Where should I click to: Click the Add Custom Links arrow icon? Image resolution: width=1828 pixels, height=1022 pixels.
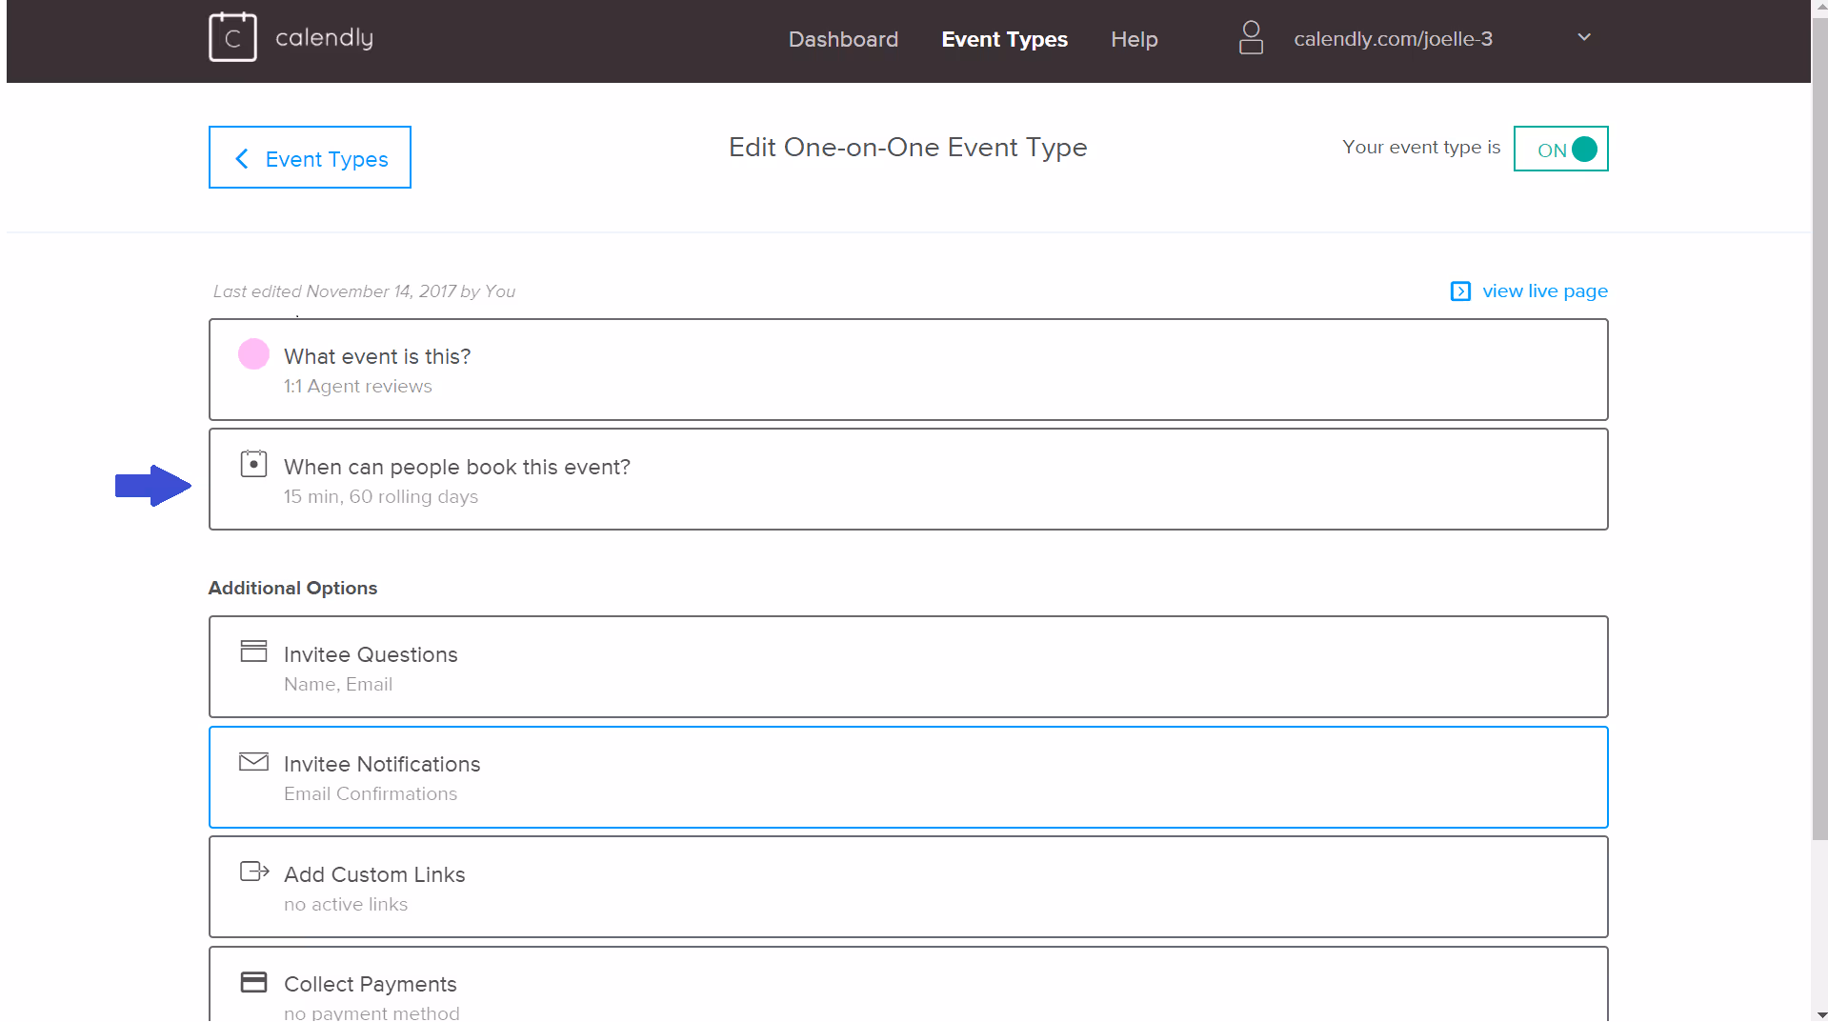(x=254, y=871)
